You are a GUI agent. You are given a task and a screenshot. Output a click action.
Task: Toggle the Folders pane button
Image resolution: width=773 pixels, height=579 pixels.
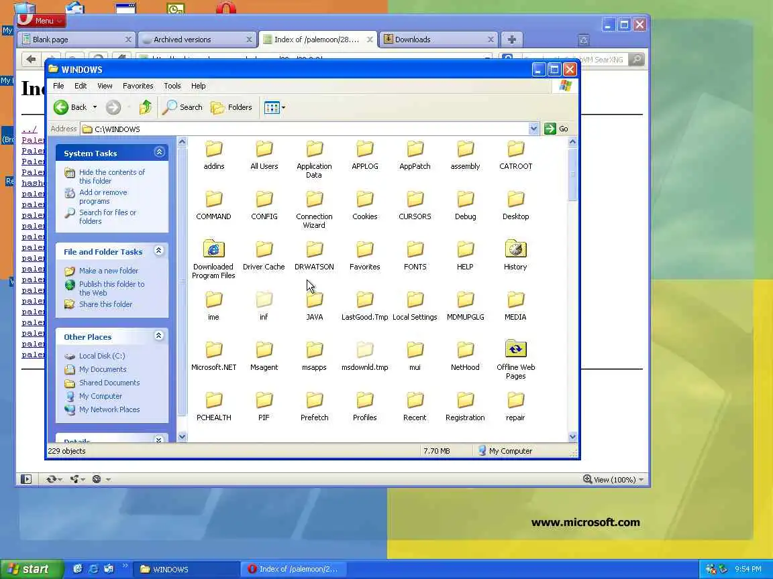tap(231, 107)
